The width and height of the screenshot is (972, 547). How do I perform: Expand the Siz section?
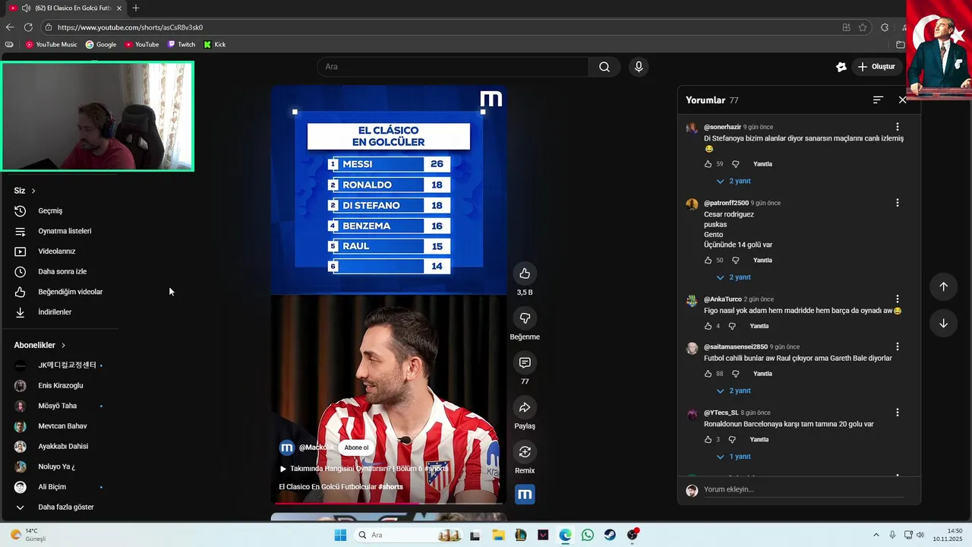[25, 191]
